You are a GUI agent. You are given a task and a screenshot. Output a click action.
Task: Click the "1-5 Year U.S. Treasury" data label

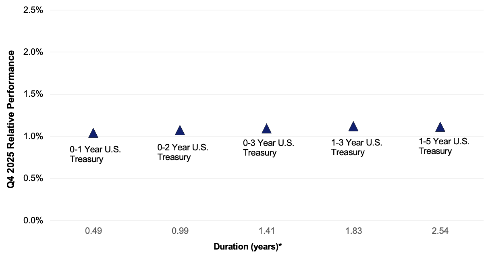click(x=444, y=146)
